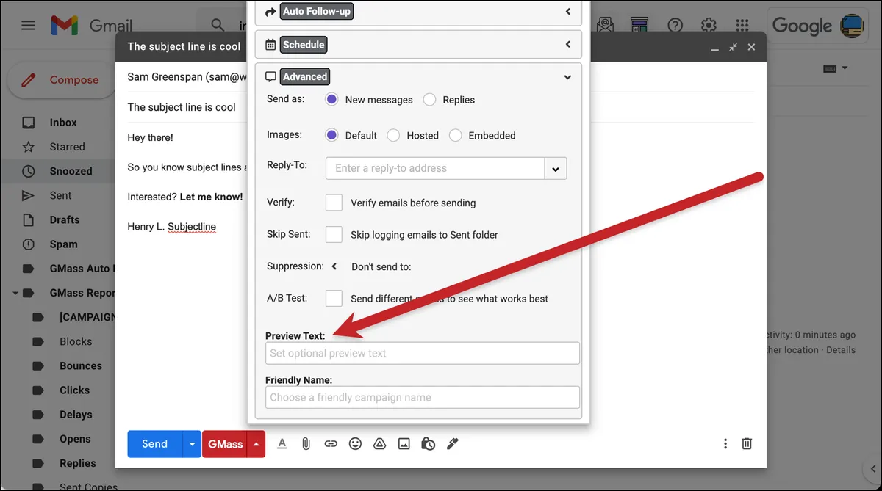Choose Embedded images option
The image size is (882, 491).
(x=455, y=135)
